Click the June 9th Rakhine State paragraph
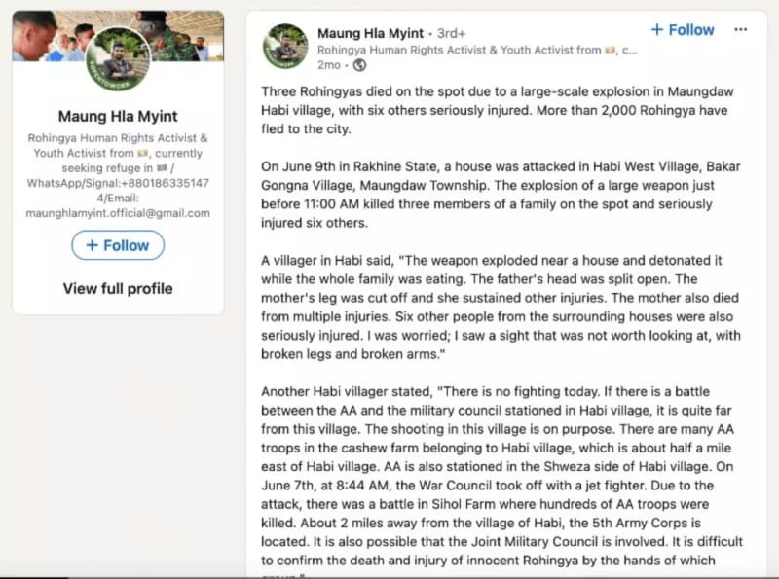The height and width of the screenshot is (579, 779). (498, 196)
